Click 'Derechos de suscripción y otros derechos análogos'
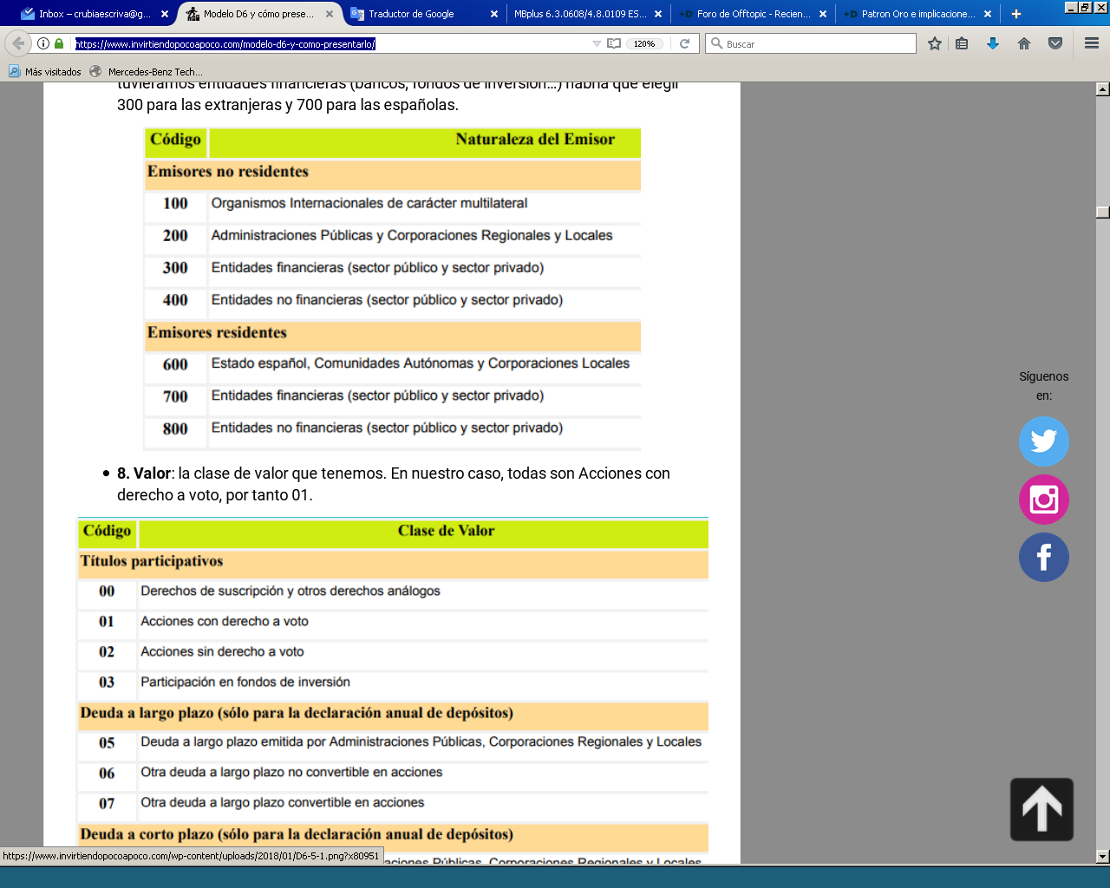The image size is (1110, 888). pyautogui.click(x=291, y=591)
